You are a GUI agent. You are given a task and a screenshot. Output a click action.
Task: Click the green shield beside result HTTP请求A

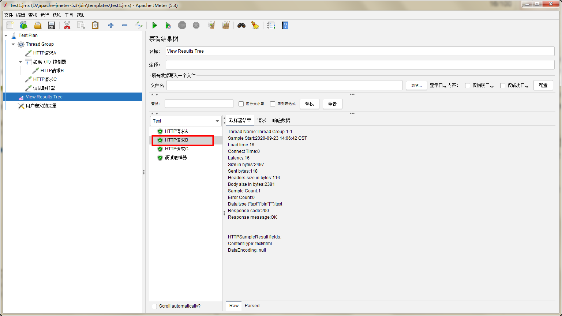coord(160,131)
